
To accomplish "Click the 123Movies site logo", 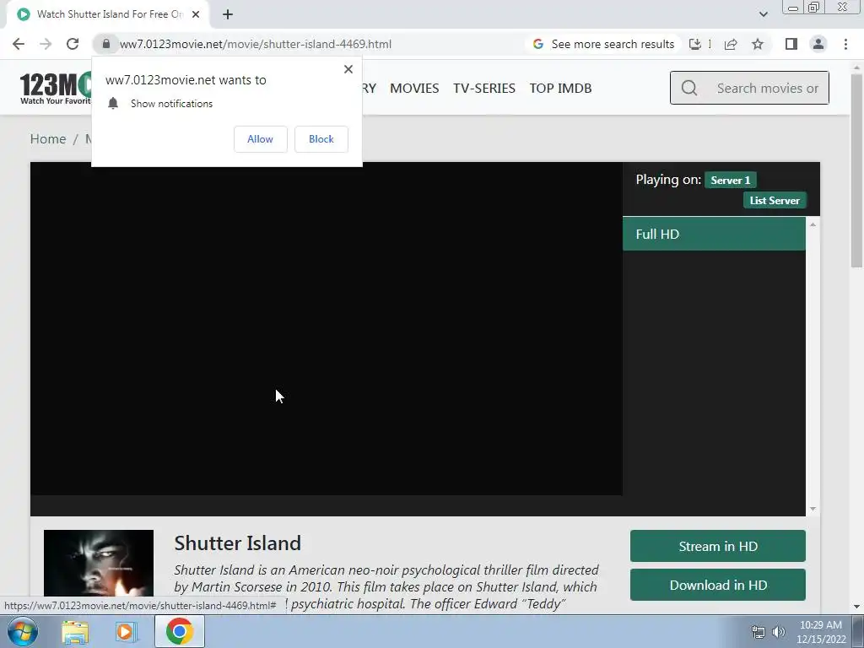I will tap(55, 88).
